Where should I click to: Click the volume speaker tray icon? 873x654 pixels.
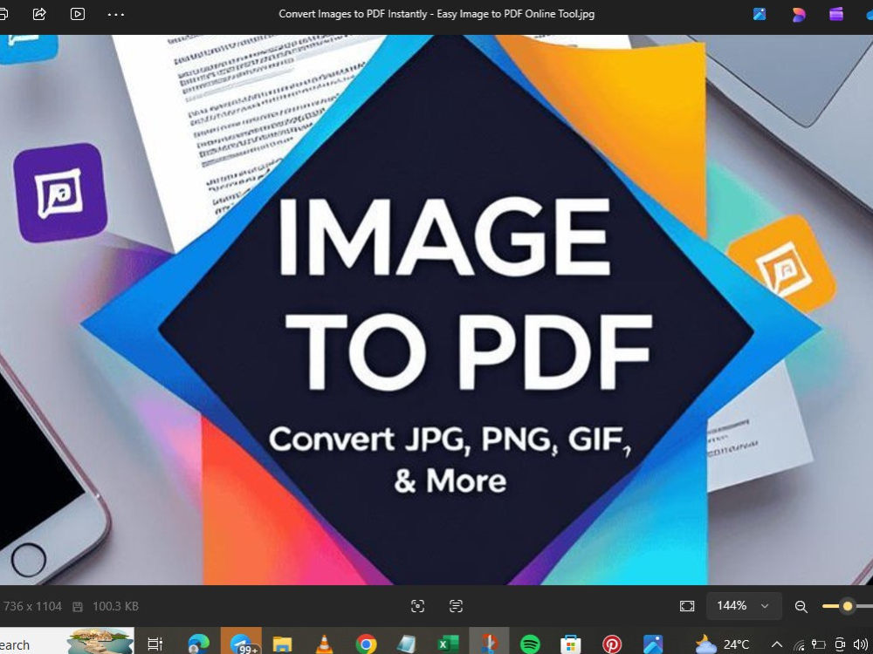click(x=860, y=644)
